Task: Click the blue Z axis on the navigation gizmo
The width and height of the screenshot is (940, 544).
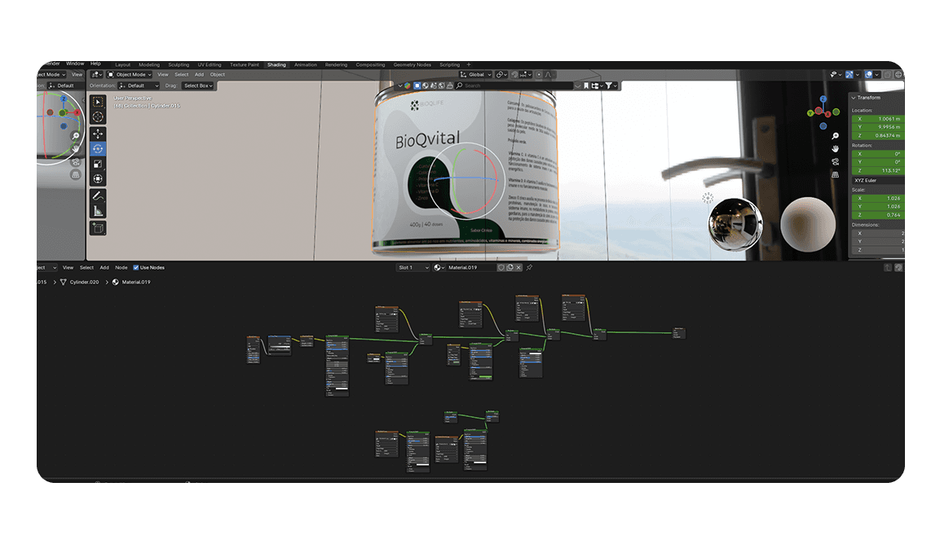Action: point(823,99)
